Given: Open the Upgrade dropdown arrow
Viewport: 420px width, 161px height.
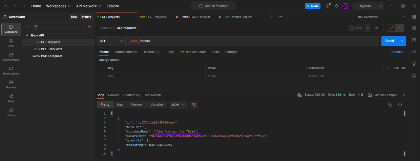Looking at the screenshot, I should (x=381, y=6).
